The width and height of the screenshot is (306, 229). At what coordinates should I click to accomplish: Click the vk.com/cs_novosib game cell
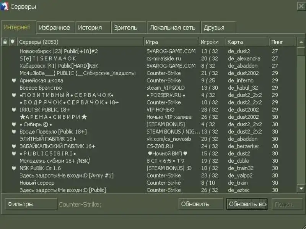point(169,139)
